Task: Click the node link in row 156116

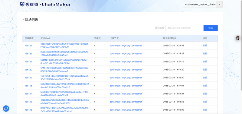Action: tap(126, 102)
